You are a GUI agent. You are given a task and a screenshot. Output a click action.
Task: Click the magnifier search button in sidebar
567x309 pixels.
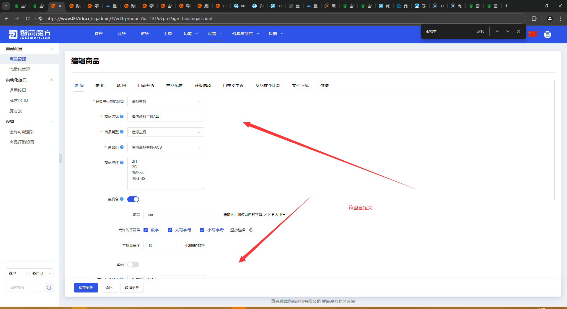tap(49, 287)
